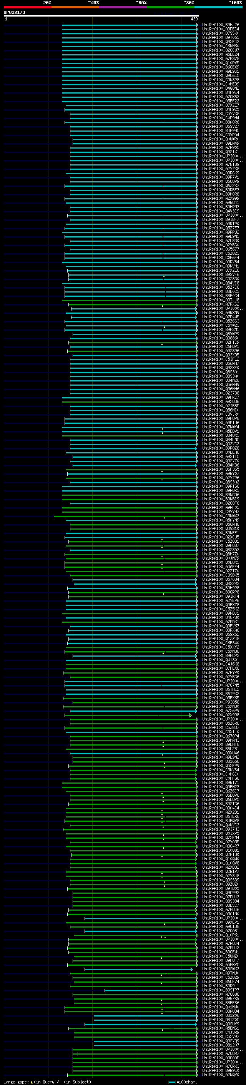
Task: Open hit UniRef100_Q8RXA6
Action: (x=221, y=630)
